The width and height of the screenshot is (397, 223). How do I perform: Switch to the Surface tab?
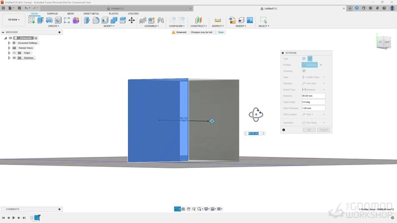[53, 14]
